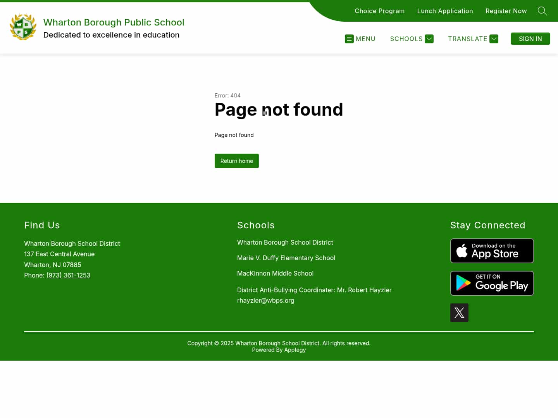The width and height of the screenshot is (558, 418).
Task: Click the hamburger icon next to MENU
Action: (349, 39)
